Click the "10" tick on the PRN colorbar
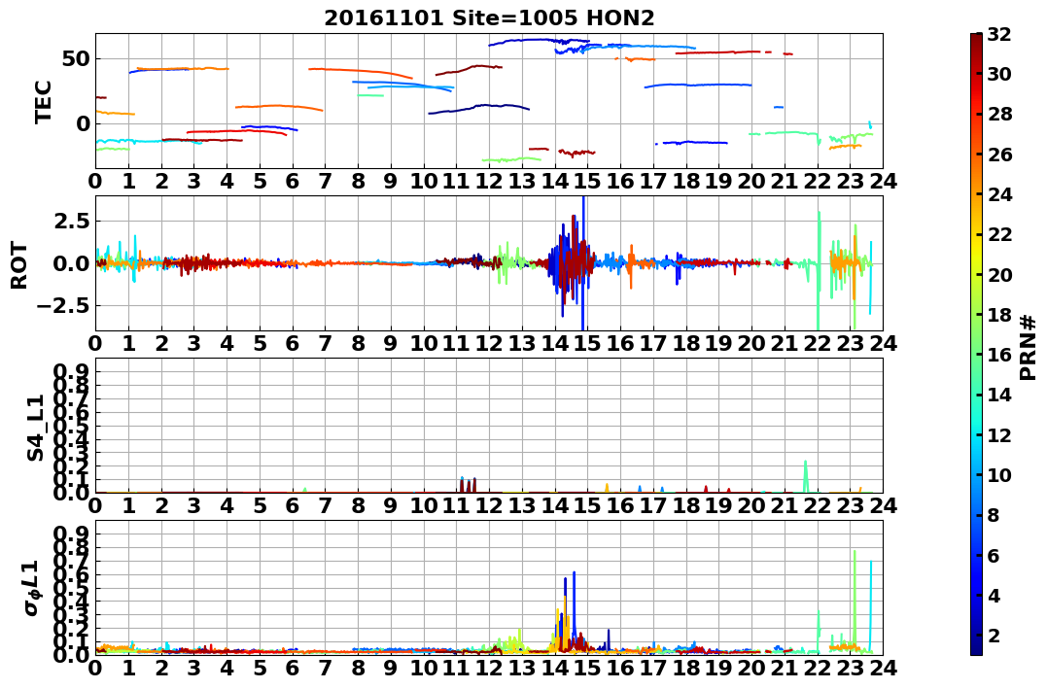The image size is (1047, 689). (998, 474)
